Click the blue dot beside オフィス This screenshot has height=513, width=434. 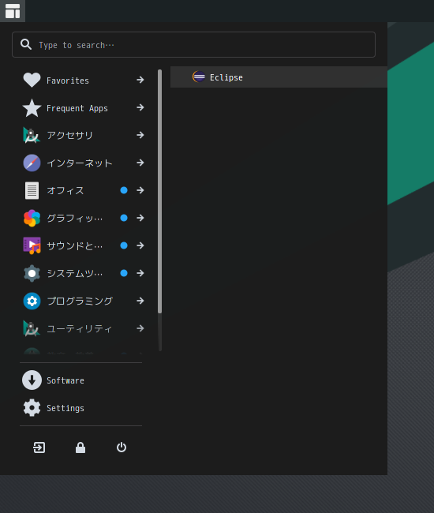point(124,190)
